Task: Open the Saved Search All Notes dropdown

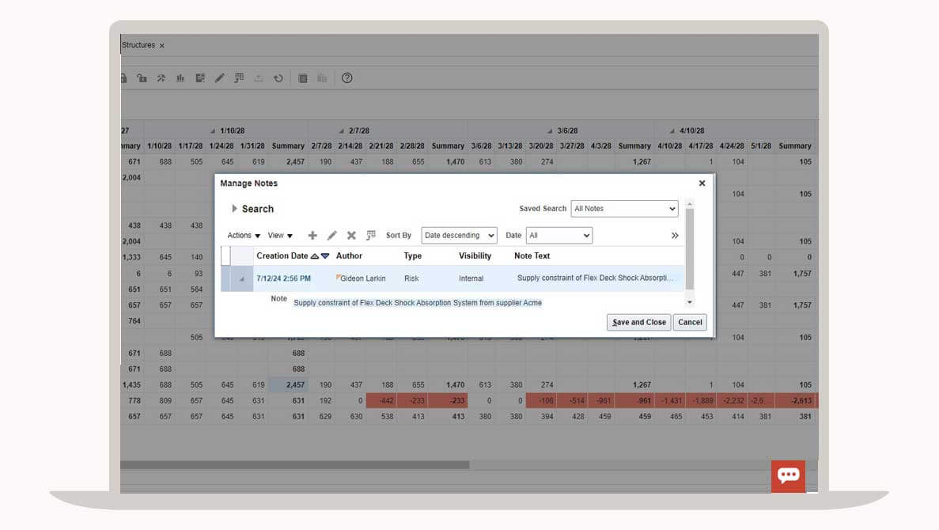Action: click(x=624, y=209)
